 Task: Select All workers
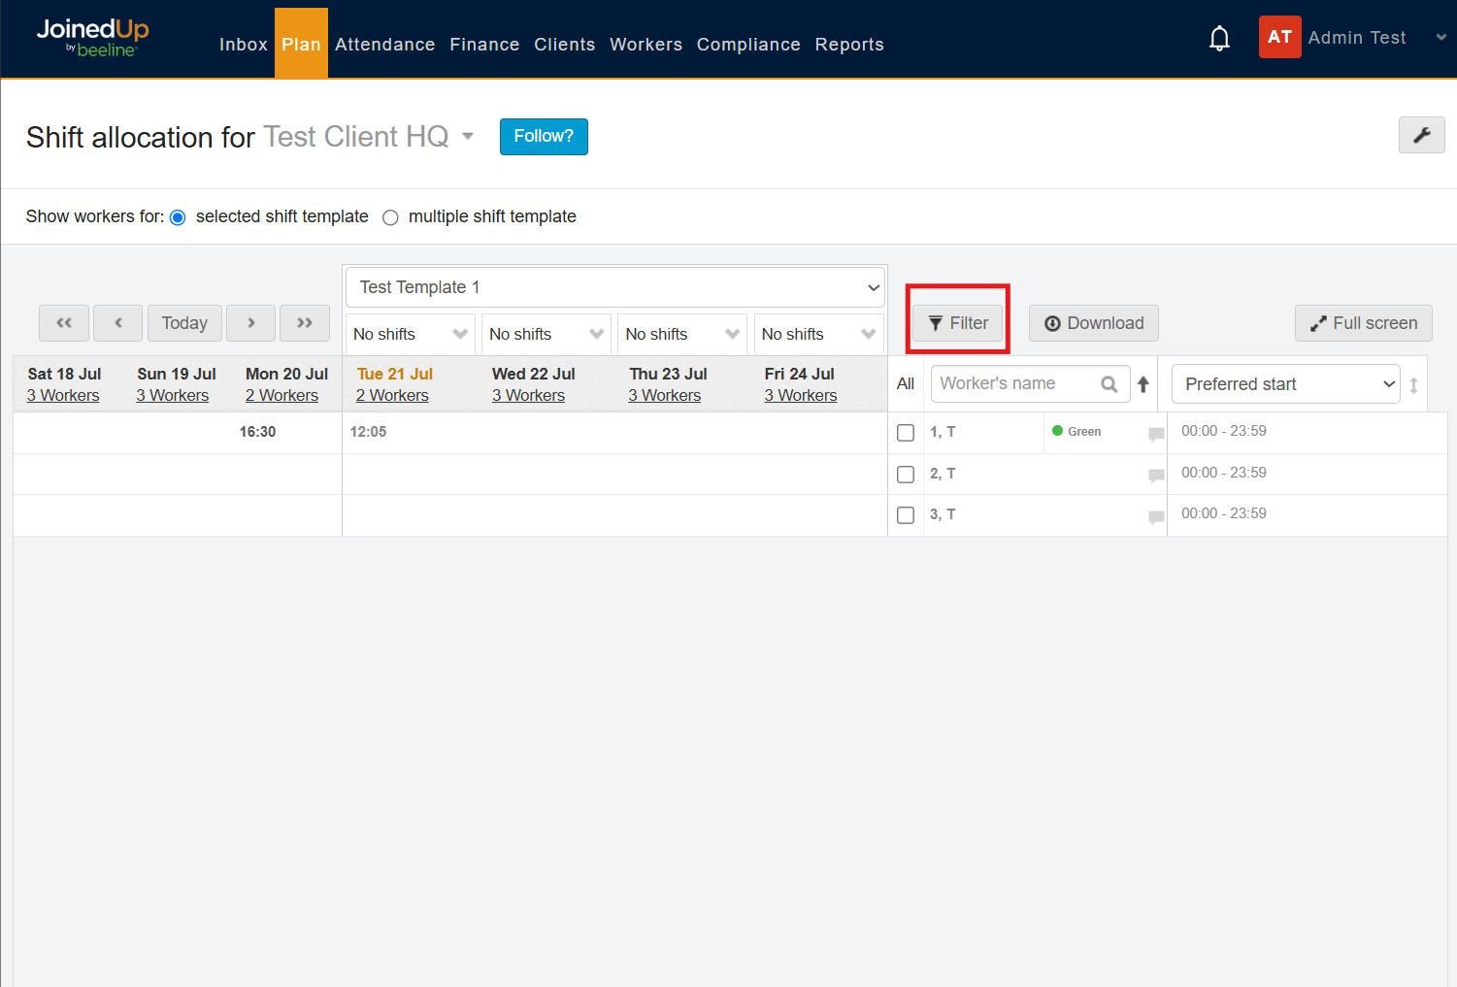point(906,384)
